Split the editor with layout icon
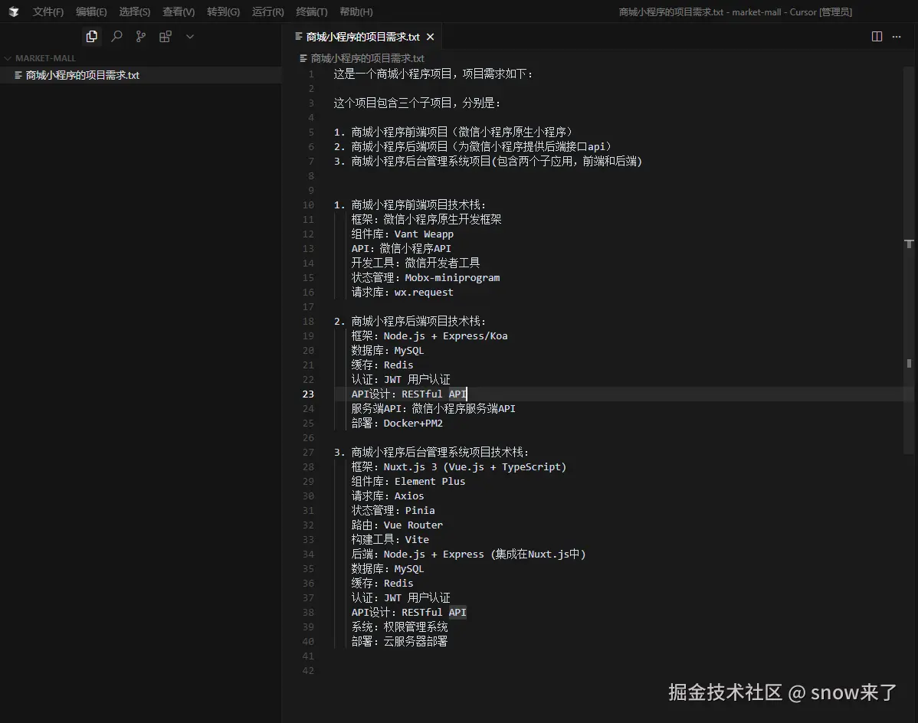The image size is (918, 723). (877, 36)
